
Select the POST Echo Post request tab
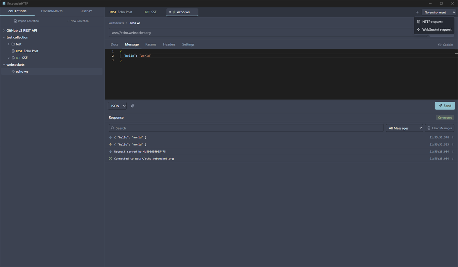coord(121,12)
